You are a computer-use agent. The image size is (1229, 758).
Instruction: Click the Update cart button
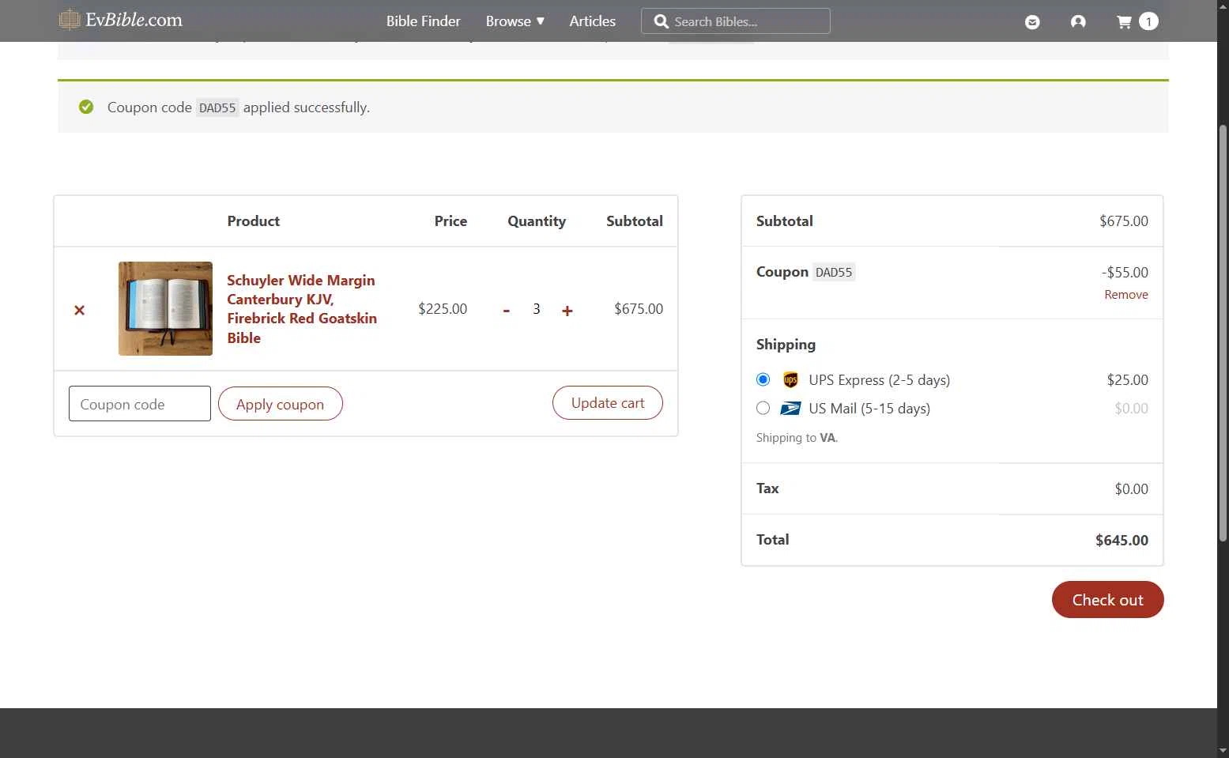click(x=608, y=403)
